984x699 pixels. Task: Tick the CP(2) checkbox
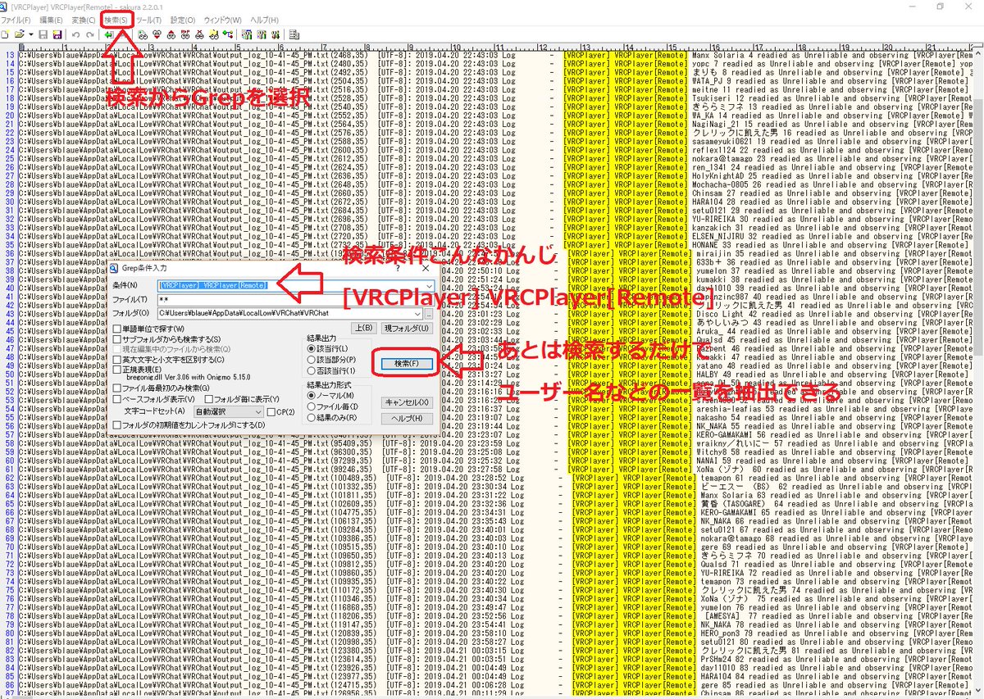[x=271, y=411]
